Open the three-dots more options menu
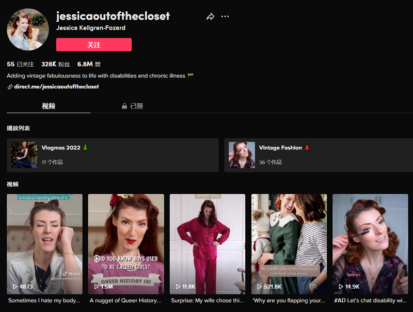 pos(225,17)
